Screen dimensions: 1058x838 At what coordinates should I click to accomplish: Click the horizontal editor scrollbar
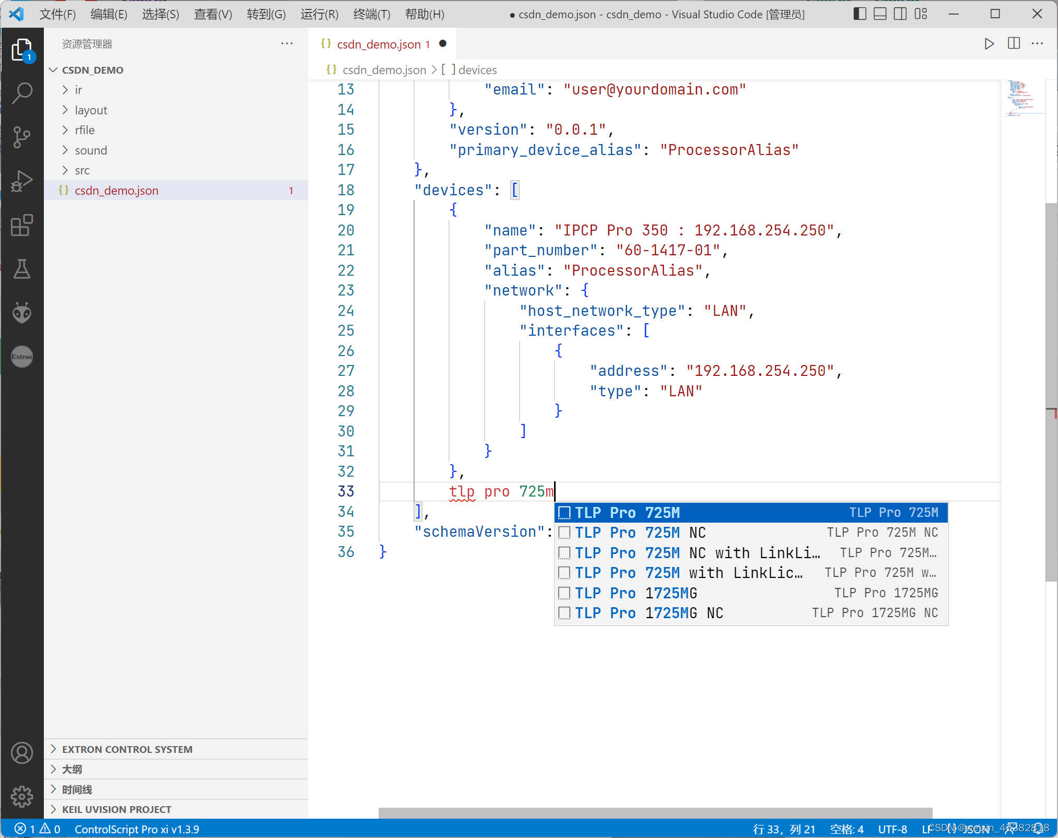click(655, 812)
